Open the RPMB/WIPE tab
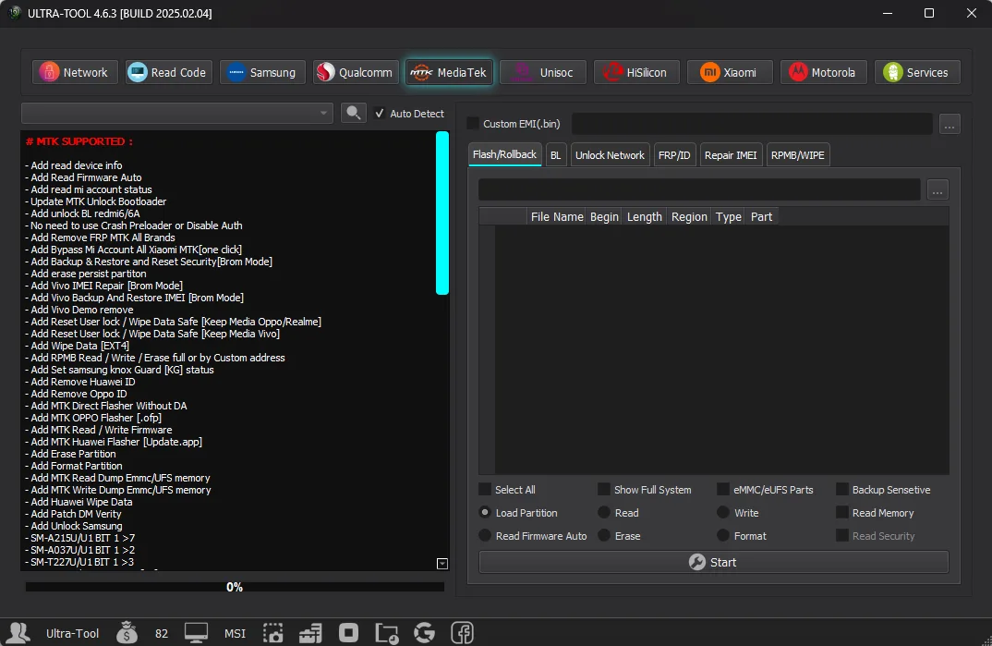 [798, 155]
